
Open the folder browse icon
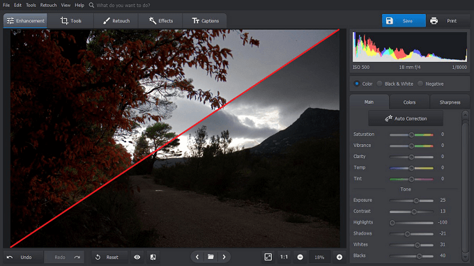point(211,257)
